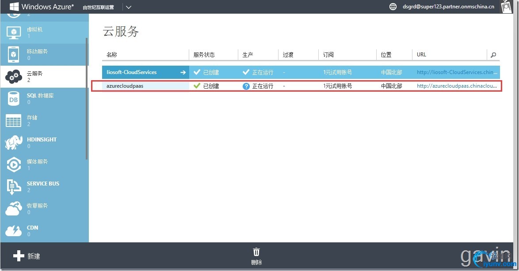Click 1元试用账号 in liosoft-CloudServices row
The width and height of the screenshot is (519, 271).
(338, 72)
